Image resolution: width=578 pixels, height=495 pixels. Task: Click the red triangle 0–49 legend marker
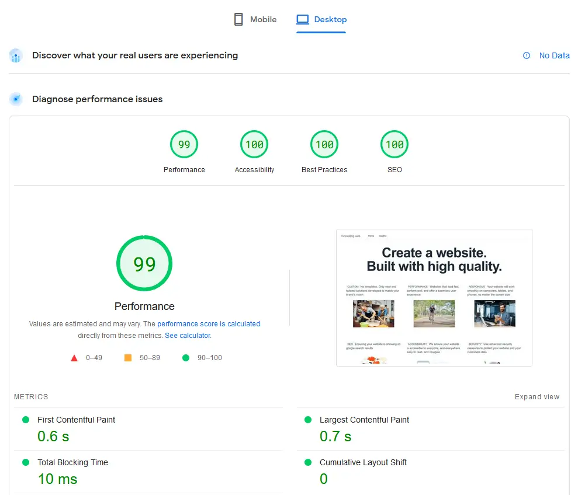click(75, 357)
